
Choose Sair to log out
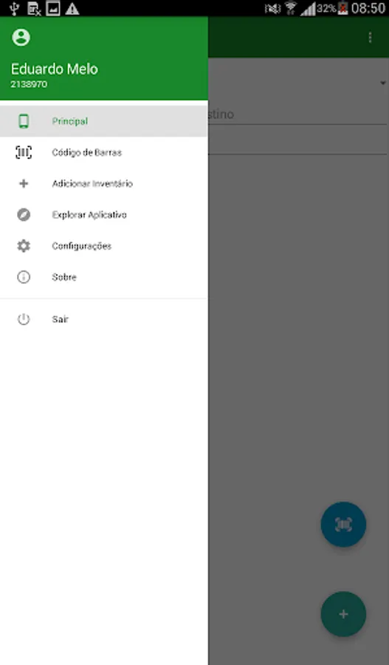tap(104, 319)
